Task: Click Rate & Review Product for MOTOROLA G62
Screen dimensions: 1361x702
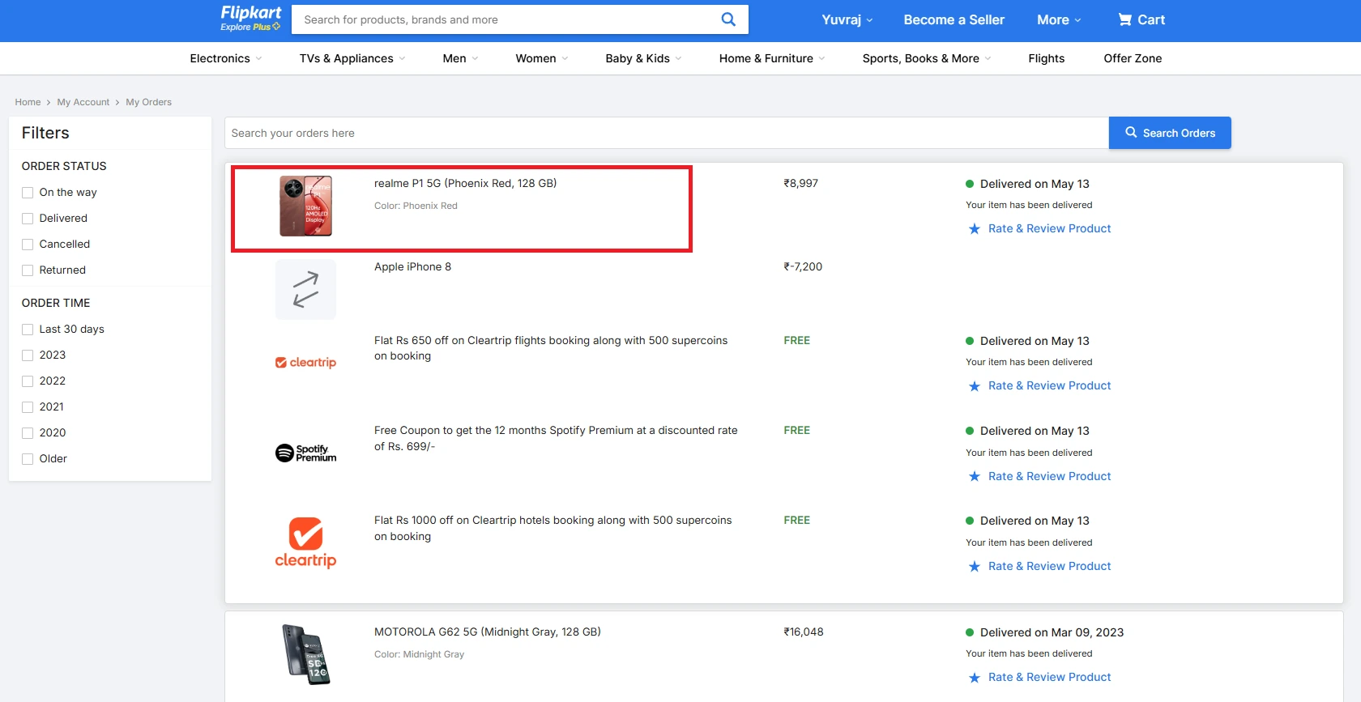Action: [x=1049, y=678]
